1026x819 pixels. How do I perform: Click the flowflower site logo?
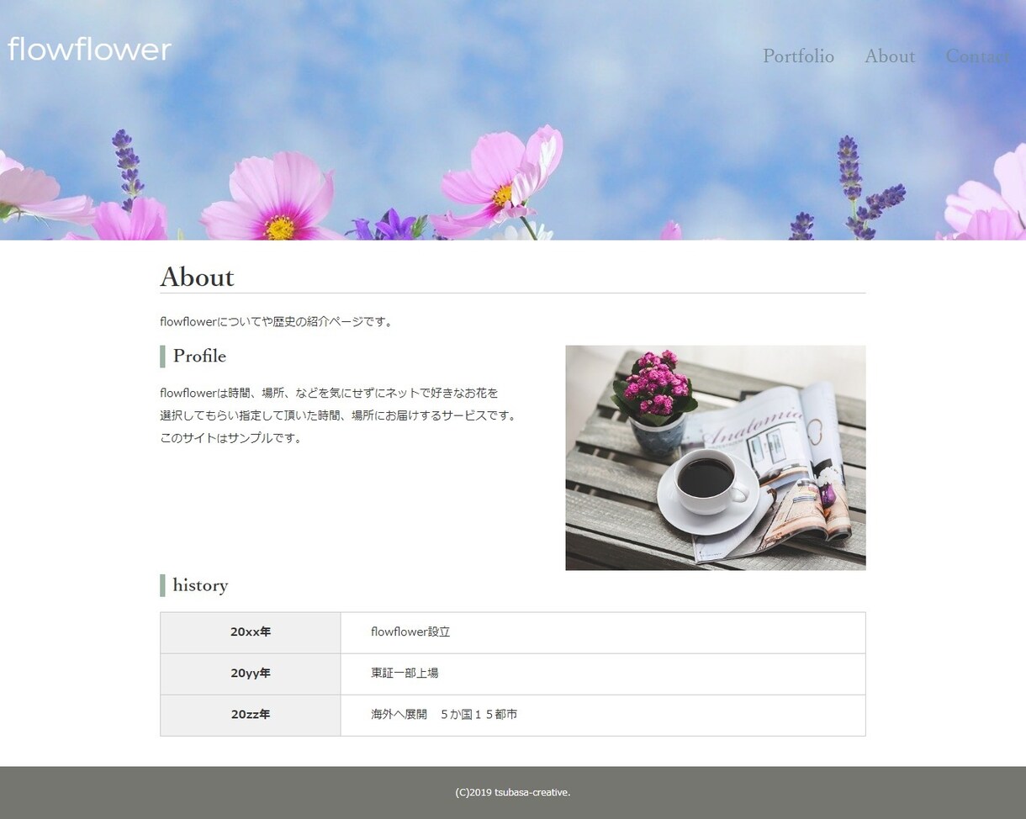(89, 49)
